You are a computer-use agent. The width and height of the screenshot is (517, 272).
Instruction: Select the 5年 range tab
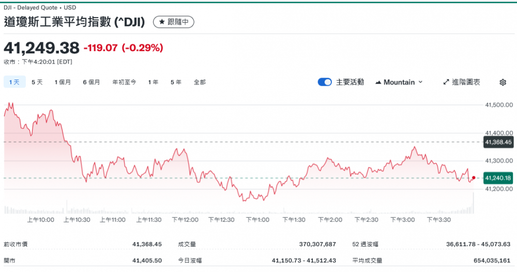(x=176, y=82)
